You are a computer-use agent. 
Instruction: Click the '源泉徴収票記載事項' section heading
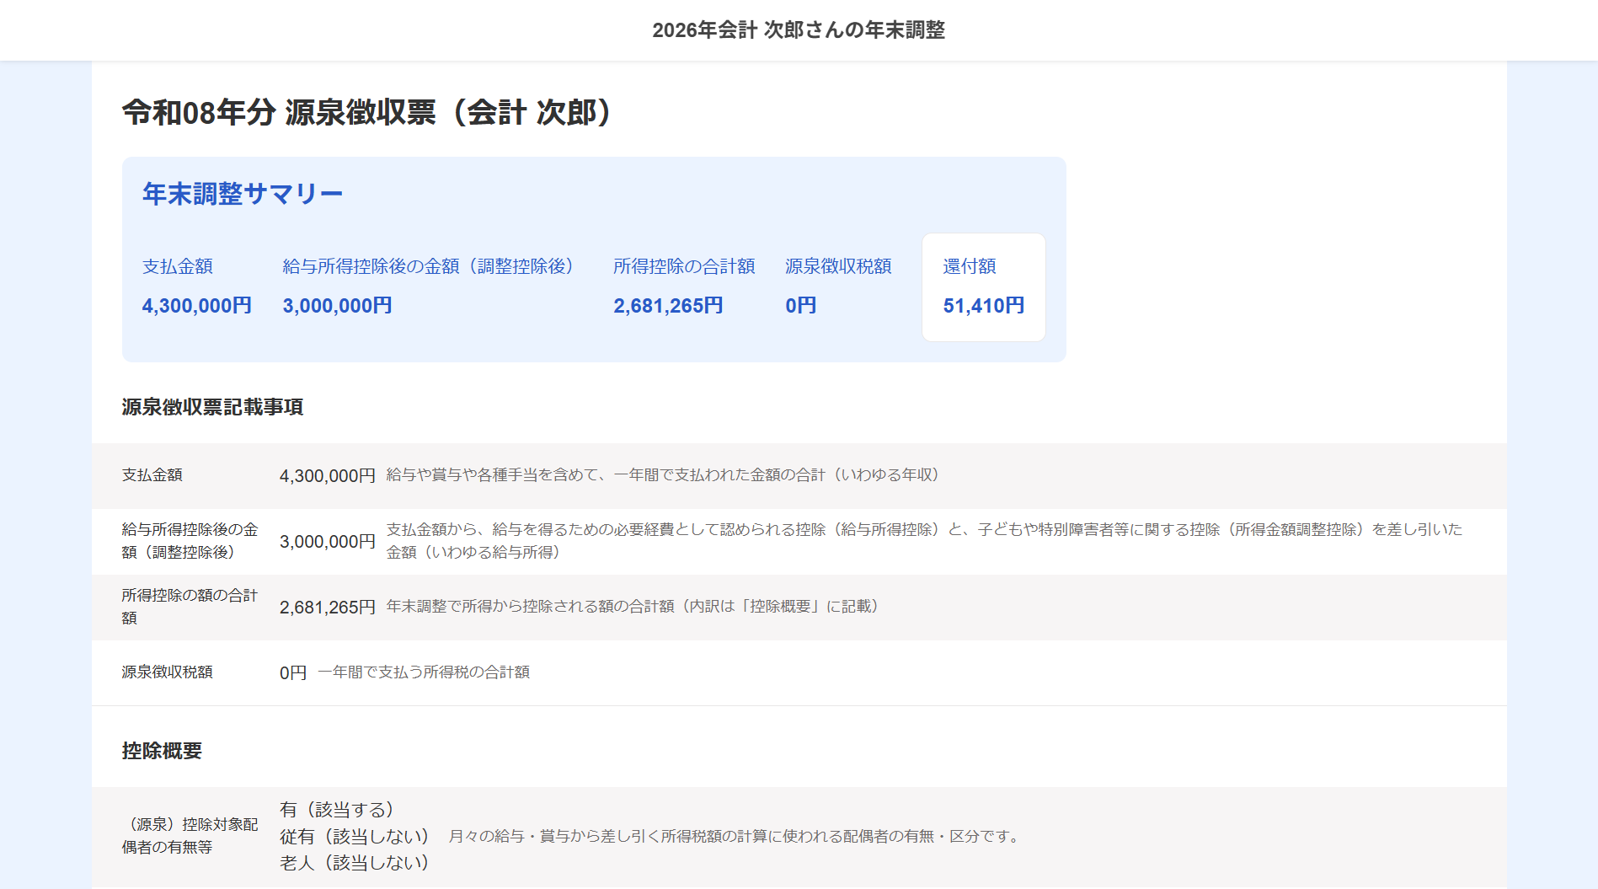[212, 407]
